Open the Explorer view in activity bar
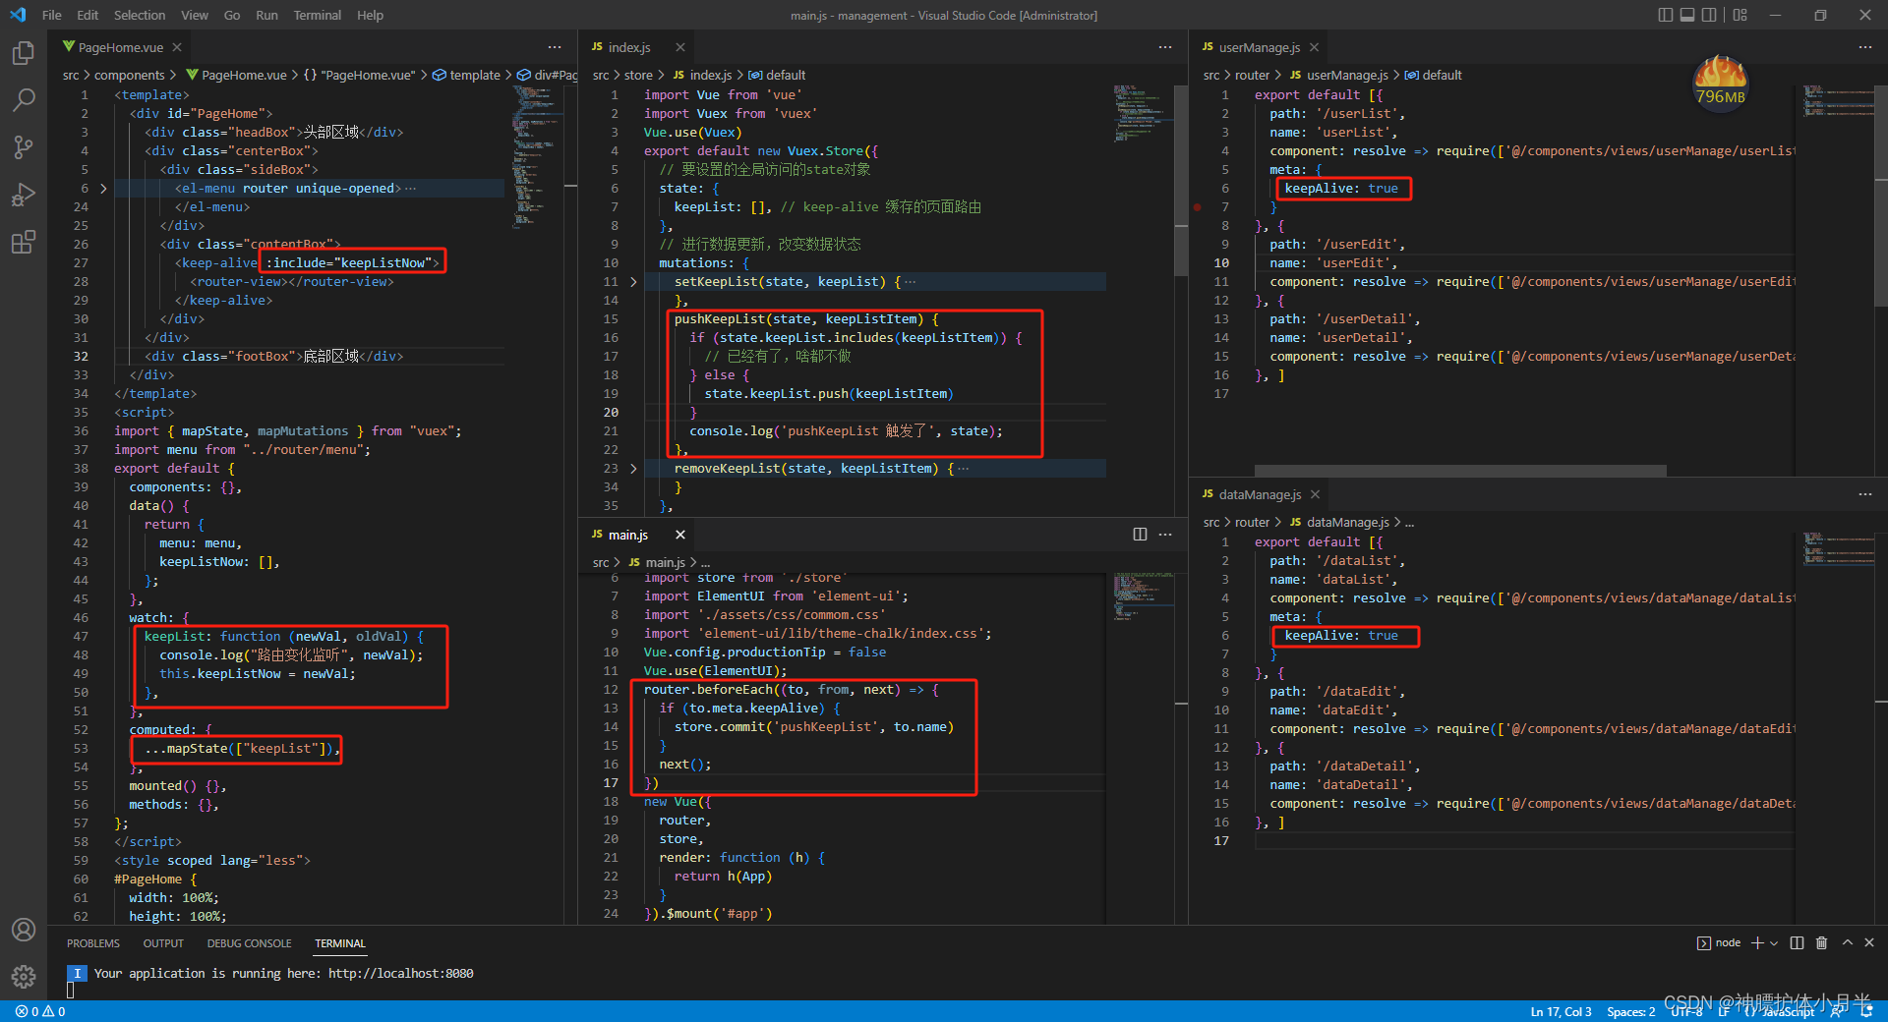This screenshot has width=1888, height=1022. point(24,53)
